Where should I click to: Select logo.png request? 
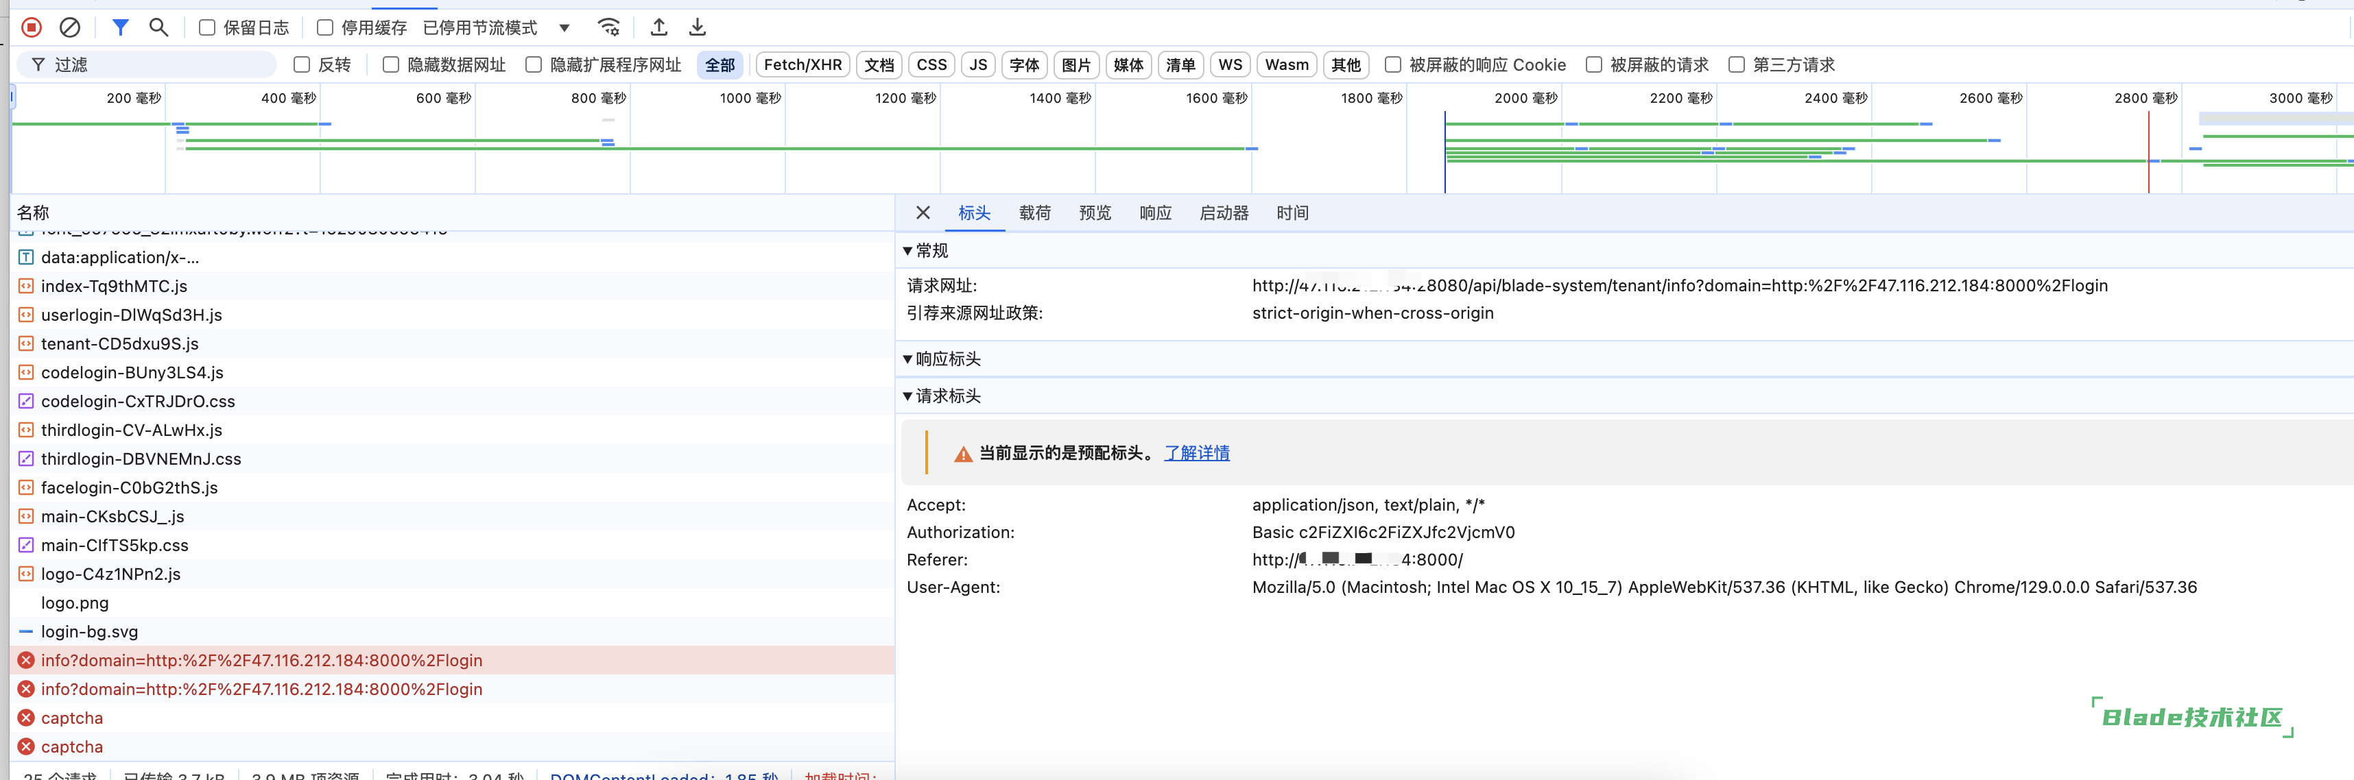coord(452,602)
